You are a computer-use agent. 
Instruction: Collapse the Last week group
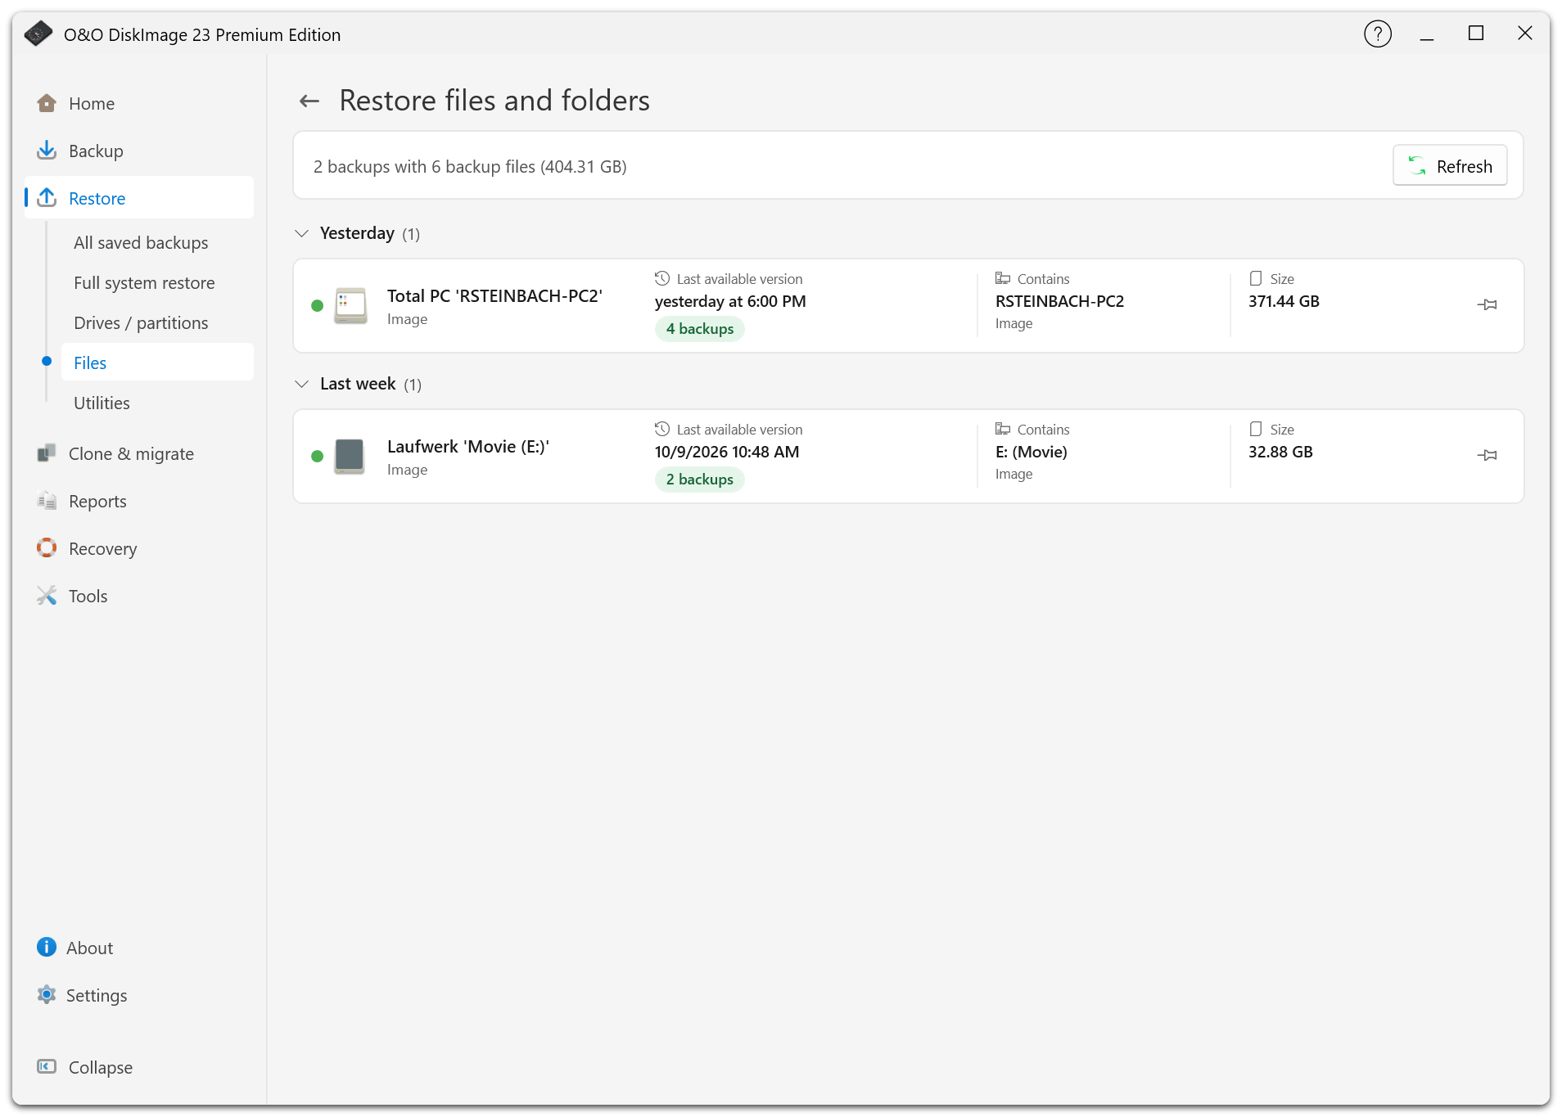coord(302,385)
